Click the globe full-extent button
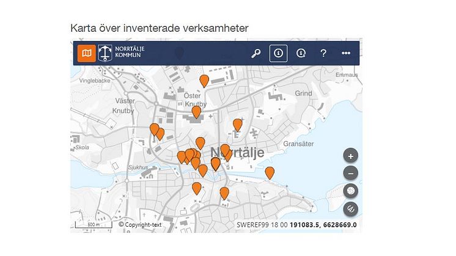Screen dimensions: 456x256 pos(351,191)
